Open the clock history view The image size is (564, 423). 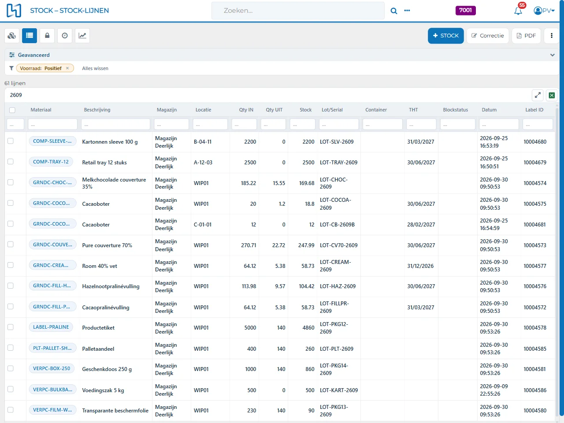coord(65,36)
